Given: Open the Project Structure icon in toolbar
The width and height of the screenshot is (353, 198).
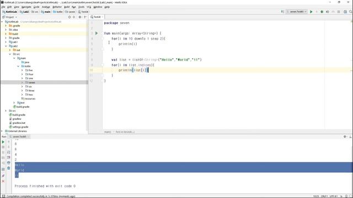Looking at the screenshot, I should pos(345,12).
